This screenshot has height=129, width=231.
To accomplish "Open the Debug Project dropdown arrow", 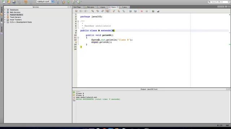I will point(76,2).
